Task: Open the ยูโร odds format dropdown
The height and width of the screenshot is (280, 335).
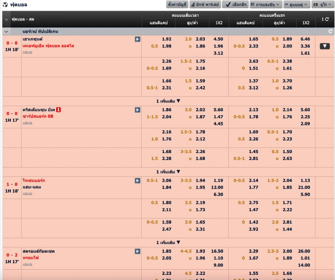Action: tap(322, 5)
